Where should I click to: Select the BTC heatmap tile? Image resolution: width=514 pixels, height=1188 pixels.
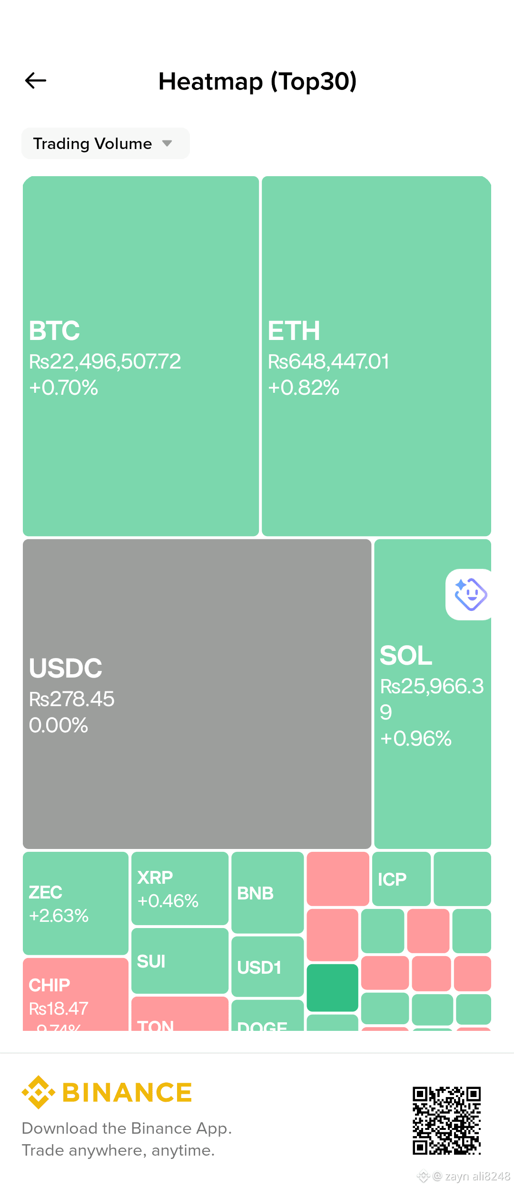[x=141, y=356]
